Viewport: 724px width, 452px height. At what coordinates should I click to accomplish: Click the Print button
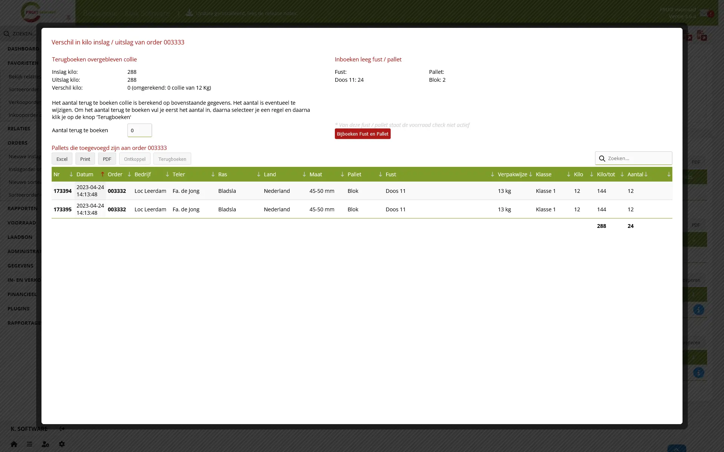point(85,159)
